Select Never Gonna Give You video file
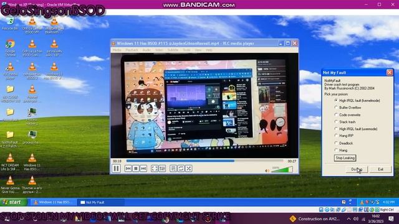Image resolution: width=399 pixels, height=224 pixels. coord(10,185)
